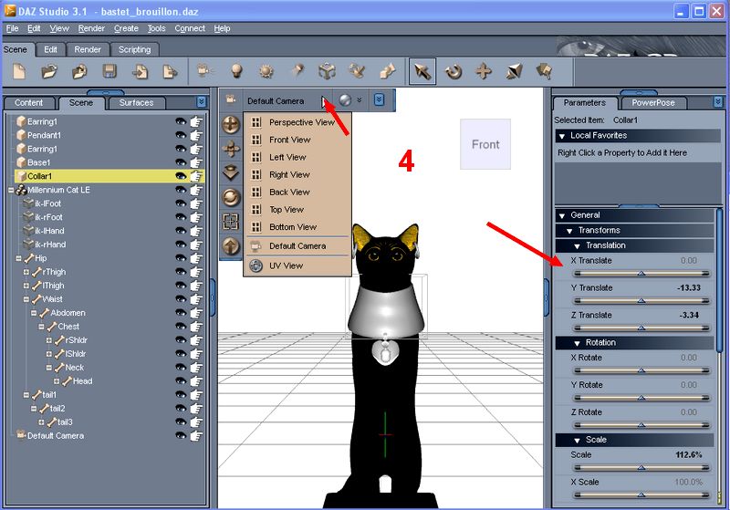Collapse the Local Favorites section
The height and width of the screenshot is (510, 730).
(x=562, y=136)
